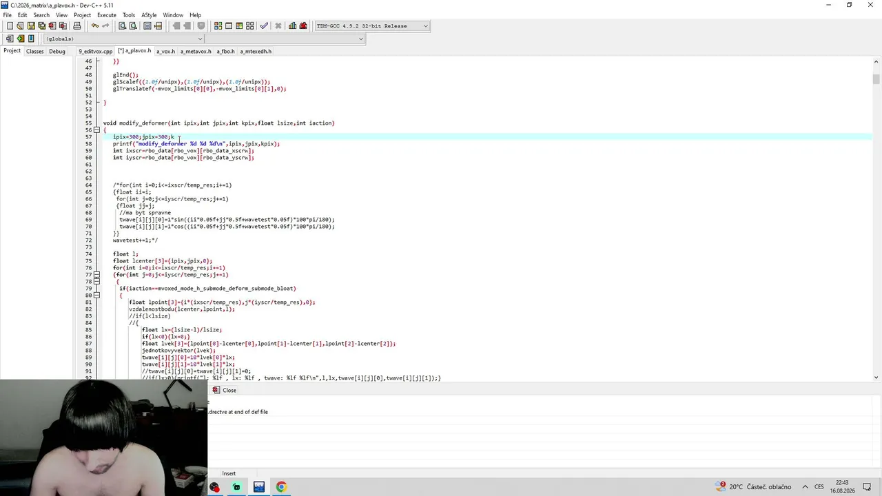Click the Save All toolbar icon
Image resolution: width=882 pixels, height=496 pixels.
pos(41,26)
